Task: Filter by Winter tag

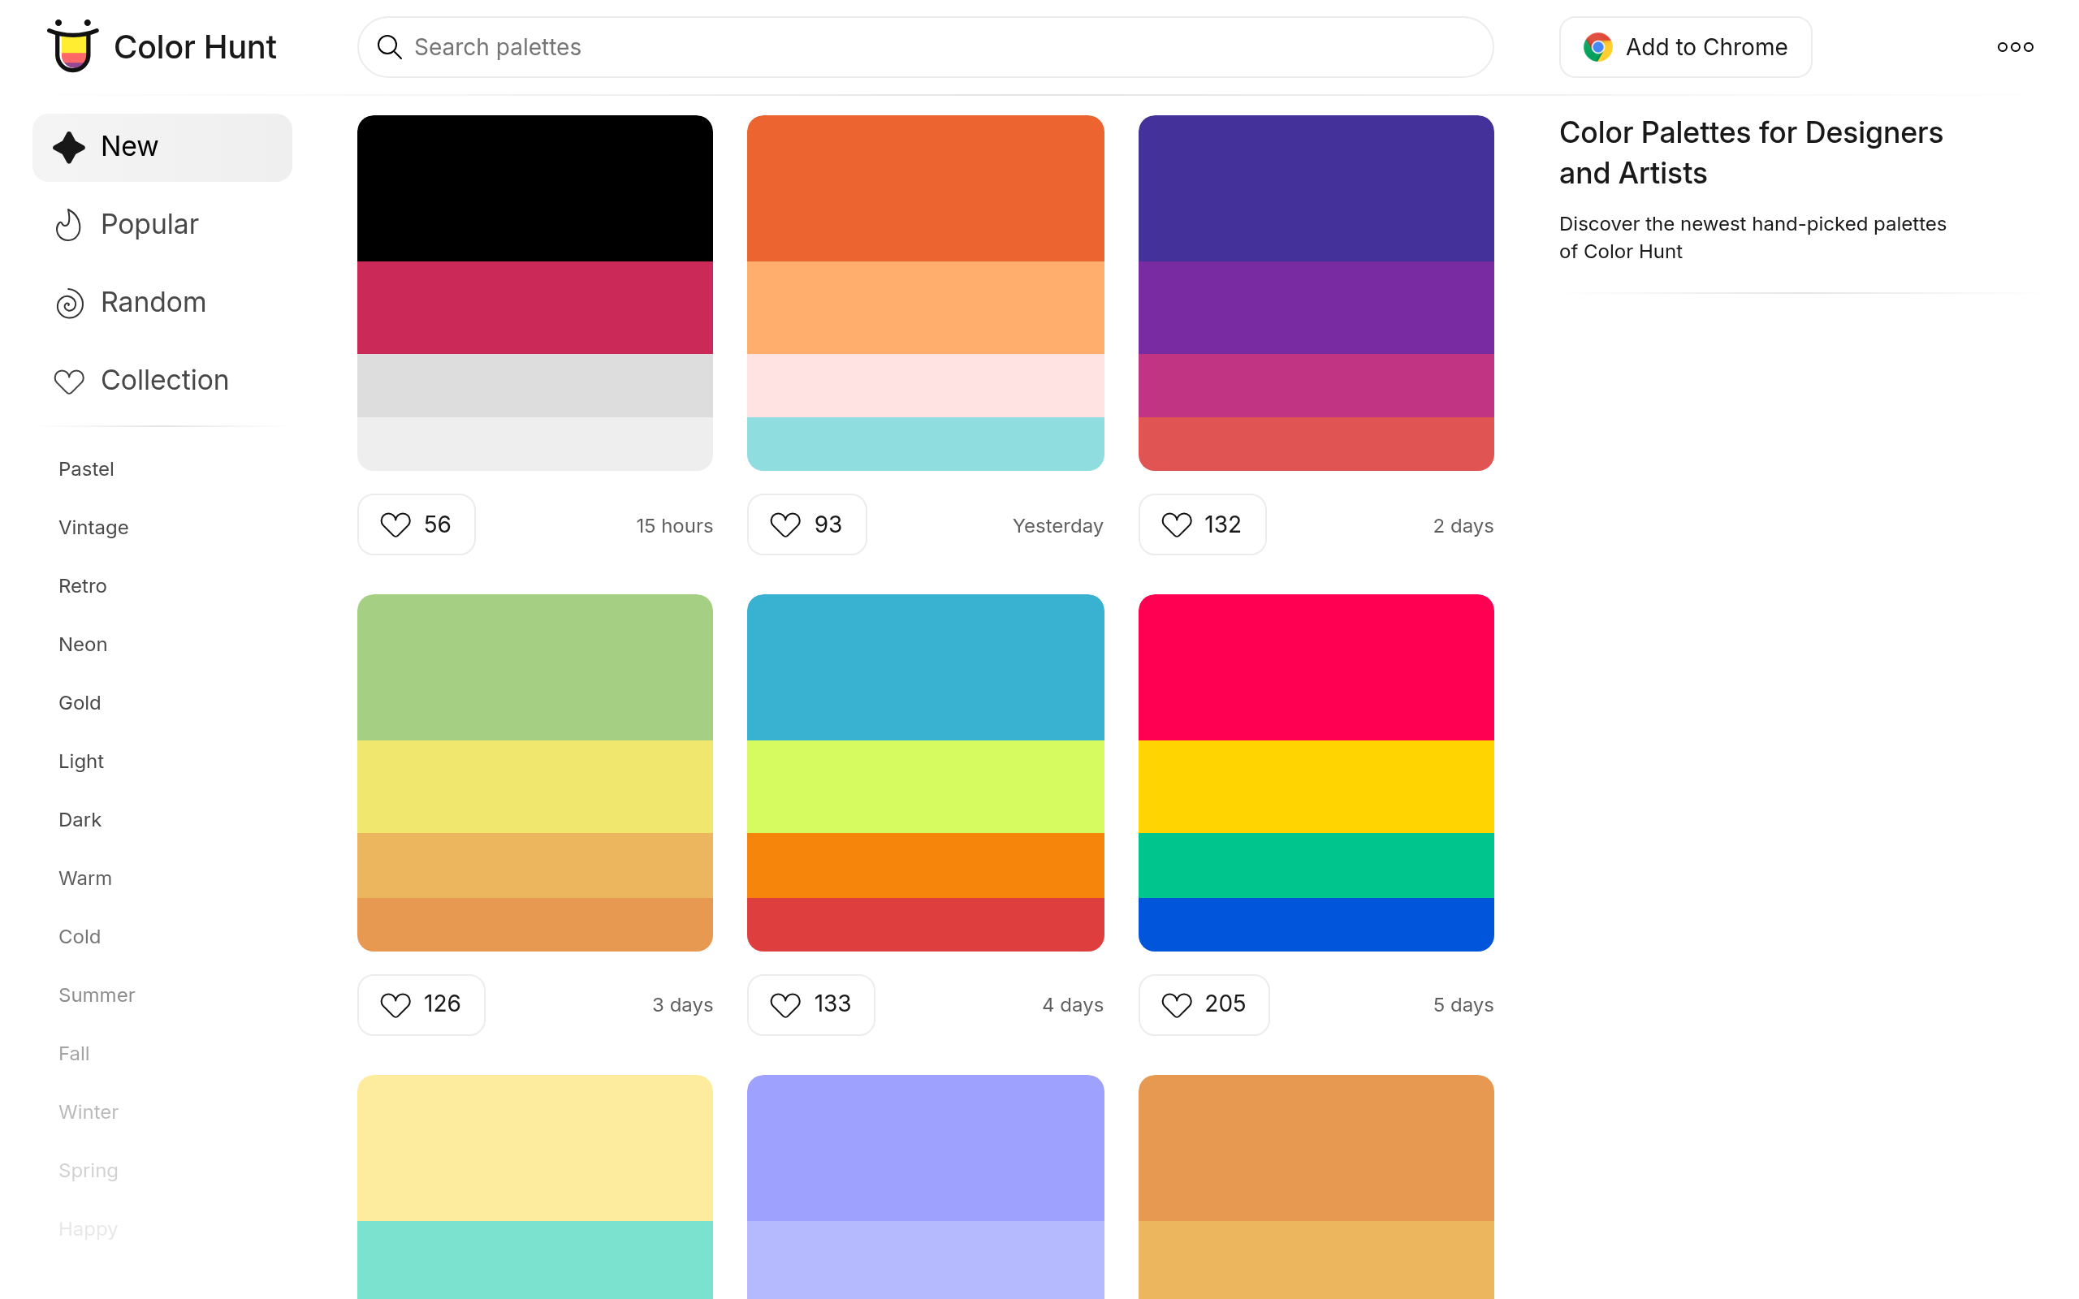Action: tap(89, 1111)
